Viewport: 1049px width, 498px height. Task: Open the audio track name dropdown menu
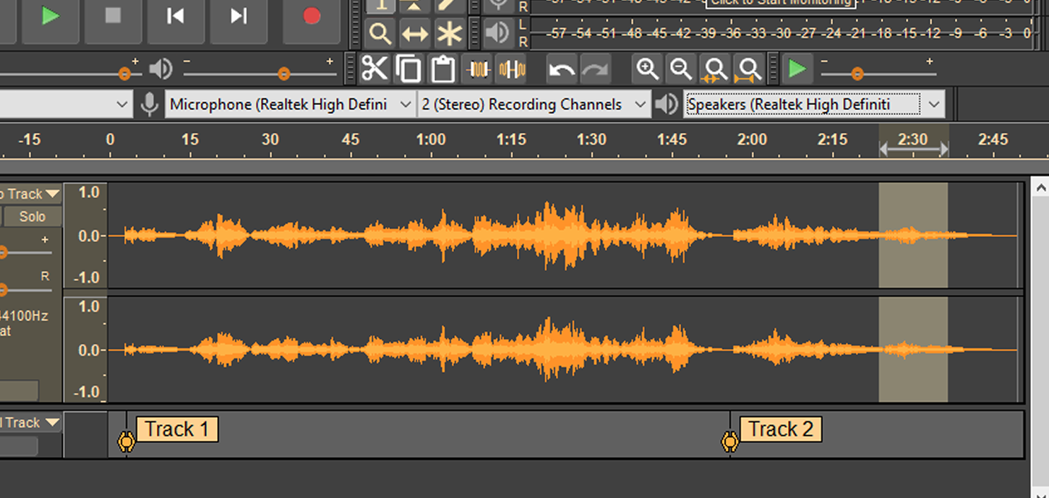[x=30, y=194]
